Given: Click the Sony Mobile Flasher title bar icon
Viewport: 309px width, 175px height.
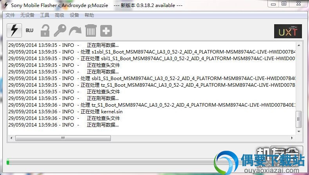Looking at the screenshot, I should pos(6,5).
